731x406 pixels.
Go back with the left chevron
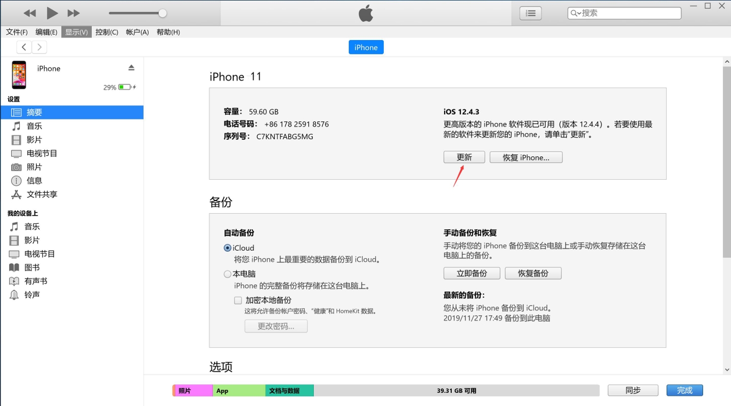pyautogui.click(x=24, y=47)
